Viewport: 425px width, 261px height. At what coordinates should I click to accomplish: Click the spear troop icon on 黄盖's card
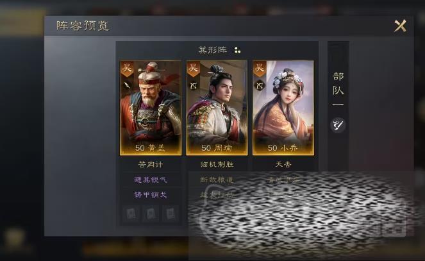[x=126, y=85]
